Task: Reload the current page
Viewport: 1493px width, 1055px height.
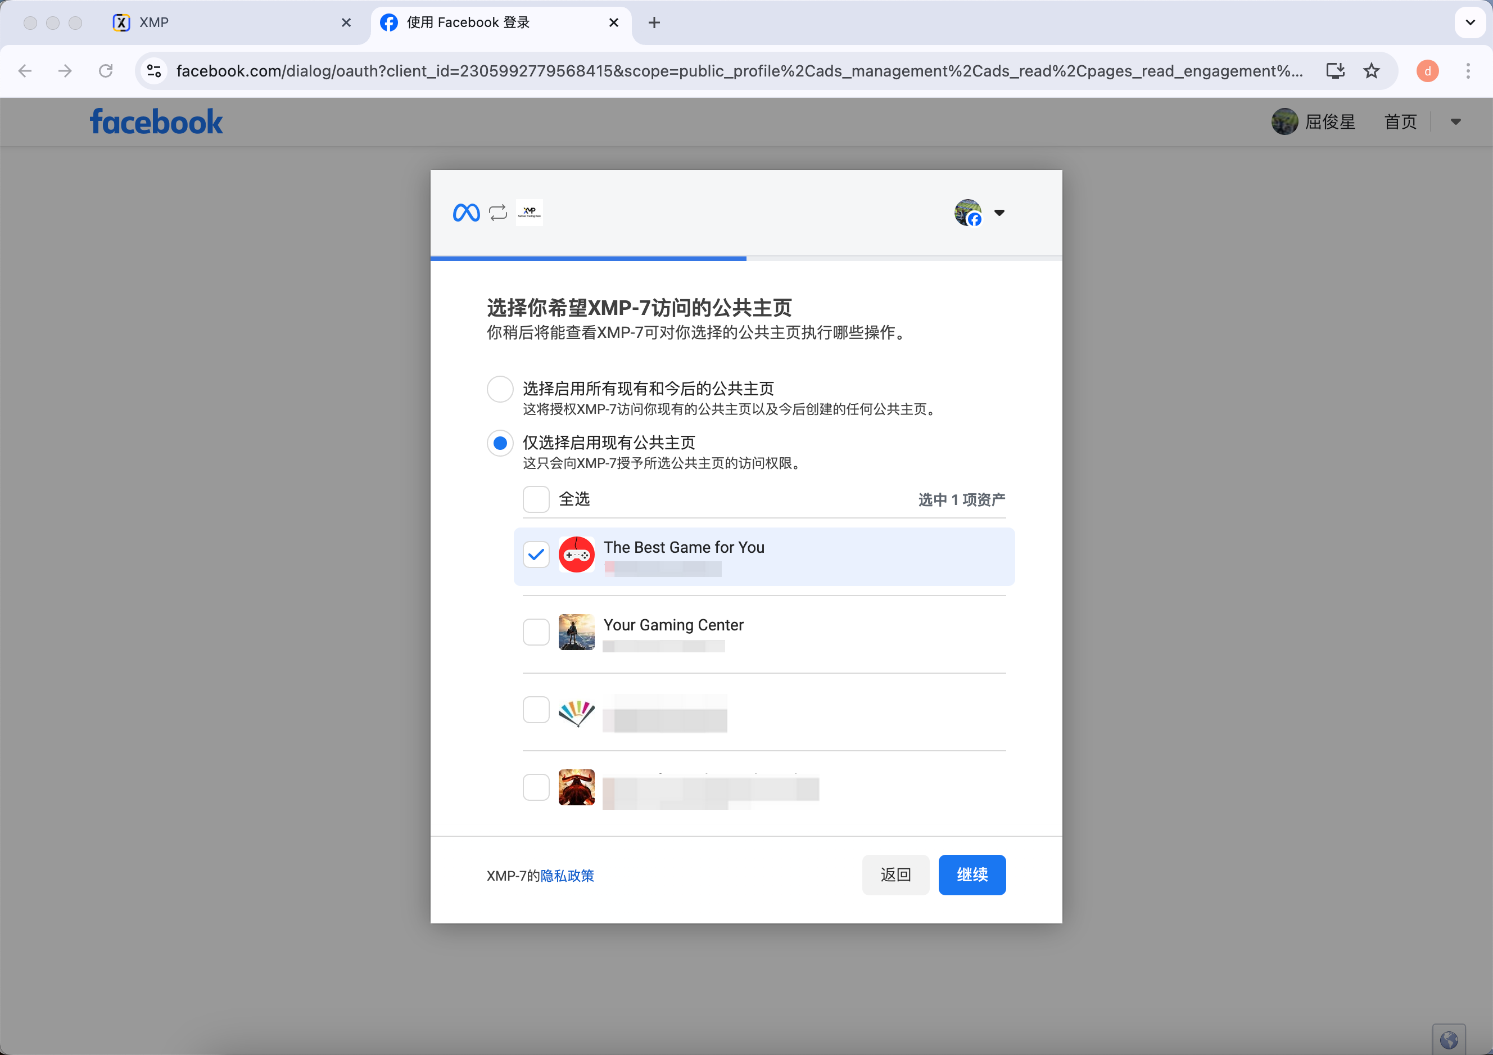Action: [x=105, y=71]
